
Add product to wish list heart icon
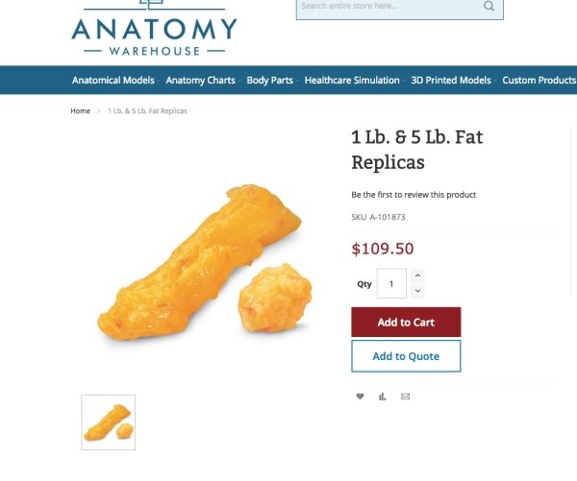pyautogui.click(x=360, y=397)
